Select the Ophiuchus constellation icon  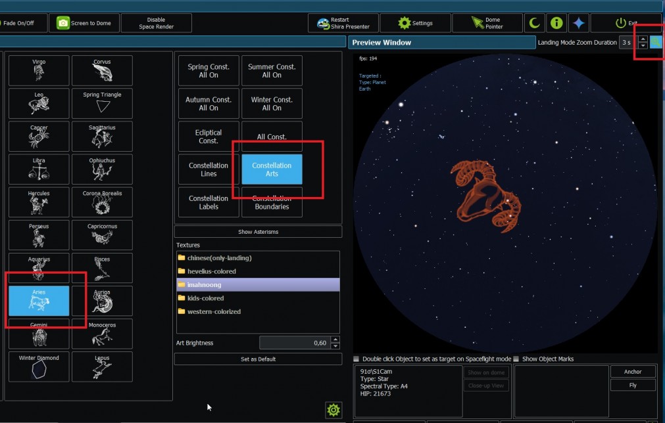coord(102,169)
